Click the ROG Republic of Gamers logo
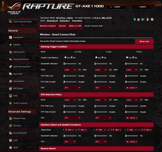The image size is (162, 152). click(14, 8)
